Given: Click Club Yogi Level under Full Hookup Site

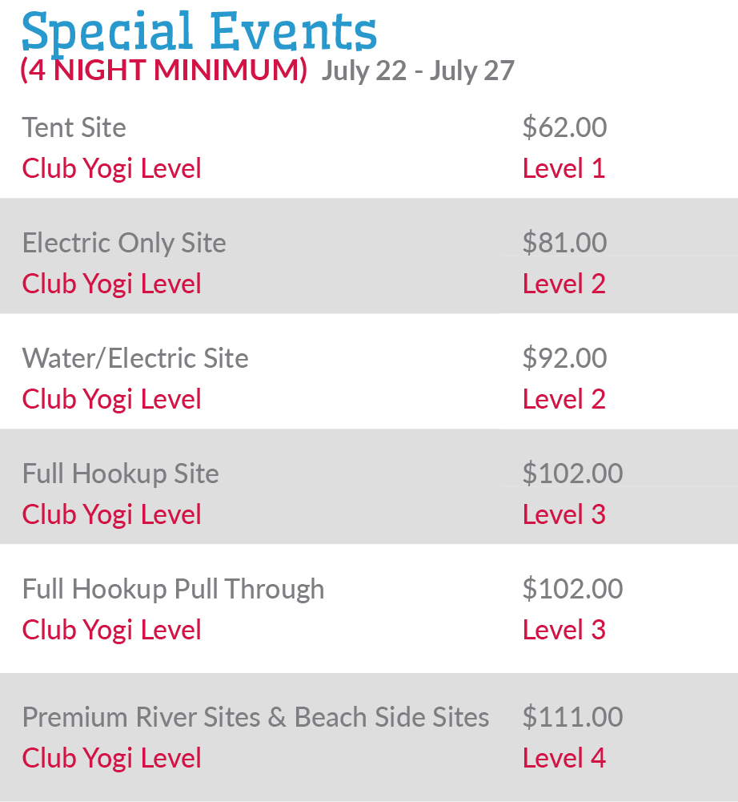Looking at the screenshot, I should (x=111, y=514).
